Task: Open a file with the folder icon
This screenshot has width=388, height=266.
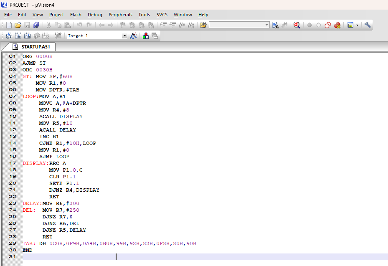Action: point(18,25)
